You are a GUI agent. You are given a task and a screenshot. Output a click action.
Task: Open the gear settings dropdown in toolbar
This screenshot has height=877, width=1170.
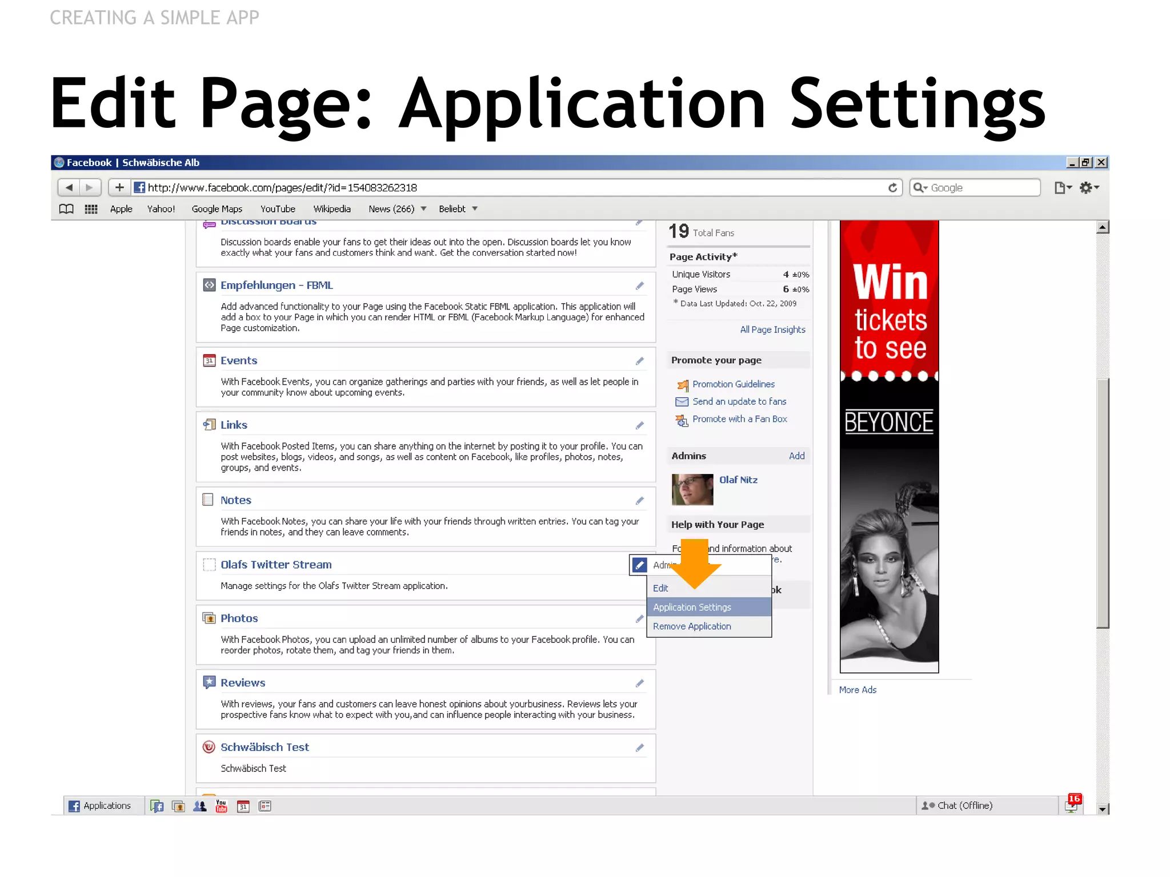(1089, 187)
